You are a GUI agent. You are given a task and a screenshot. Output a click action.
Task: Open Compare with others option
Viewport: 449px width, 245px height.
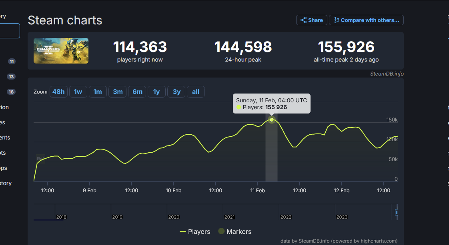(367, 20)
